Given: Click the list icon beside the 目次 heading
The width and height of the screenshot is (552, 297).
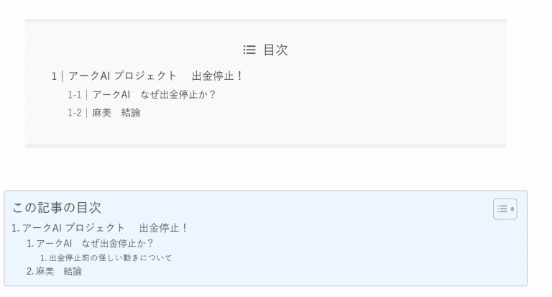Looking at the screenshot, I should click(x=249, y=50).
